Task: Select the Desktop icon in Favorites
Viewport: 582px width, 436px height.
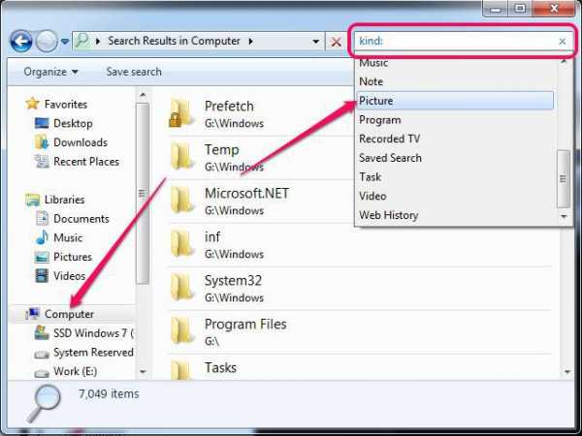Action: tap(42, 123)
